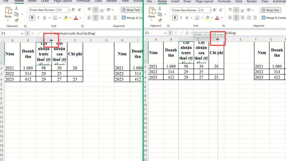Click cell '314' in column B, right window
Image resolution: width=286 pixels, height=161 pixels.
[171, 72]
